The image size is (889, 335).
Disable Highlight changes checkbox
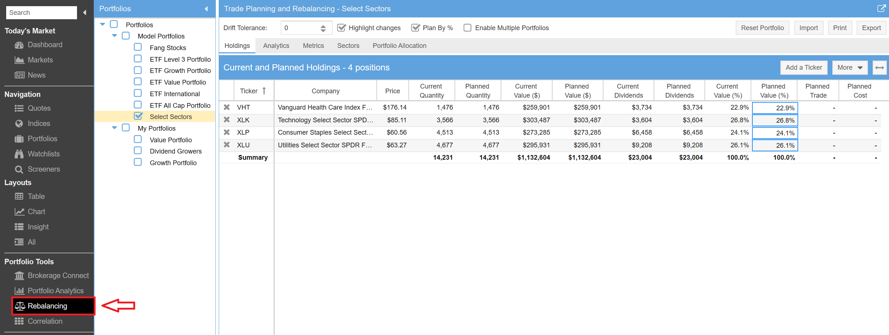tap(342, 28)
